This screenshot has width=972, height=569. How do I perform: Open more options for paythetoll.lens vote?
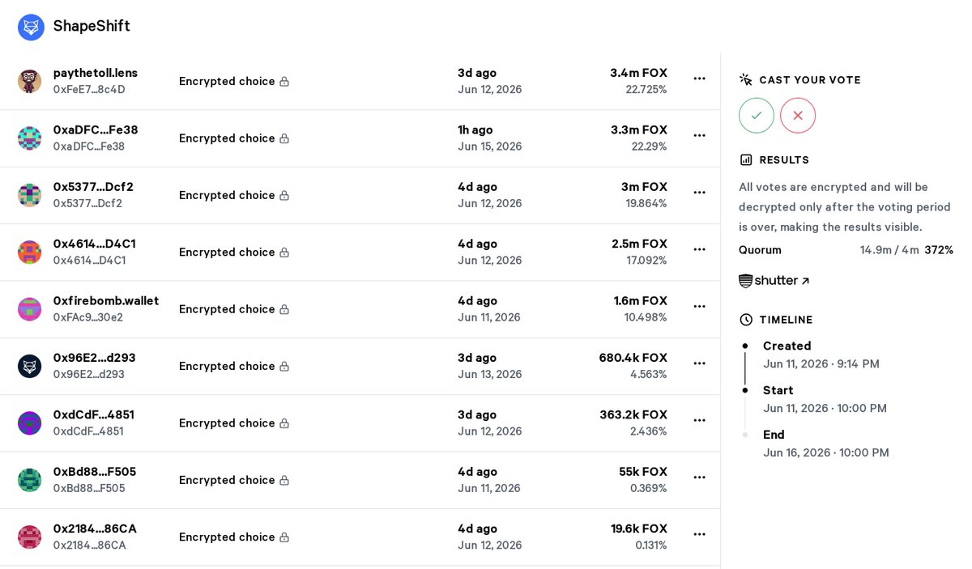click(x=700, y=79)
